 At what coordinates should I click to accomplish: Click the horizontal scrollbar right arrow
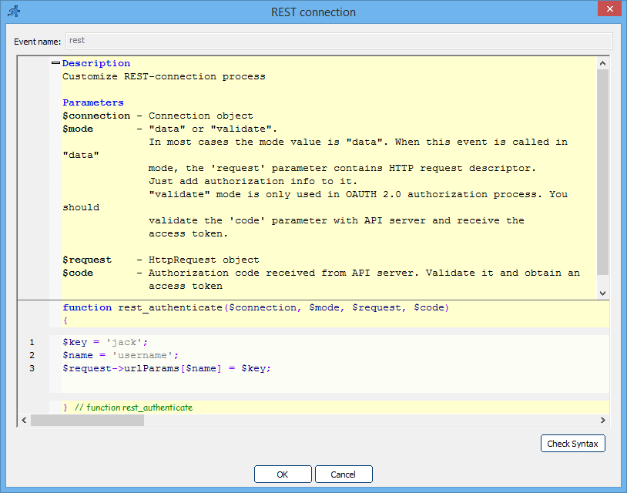coord(603,420)
